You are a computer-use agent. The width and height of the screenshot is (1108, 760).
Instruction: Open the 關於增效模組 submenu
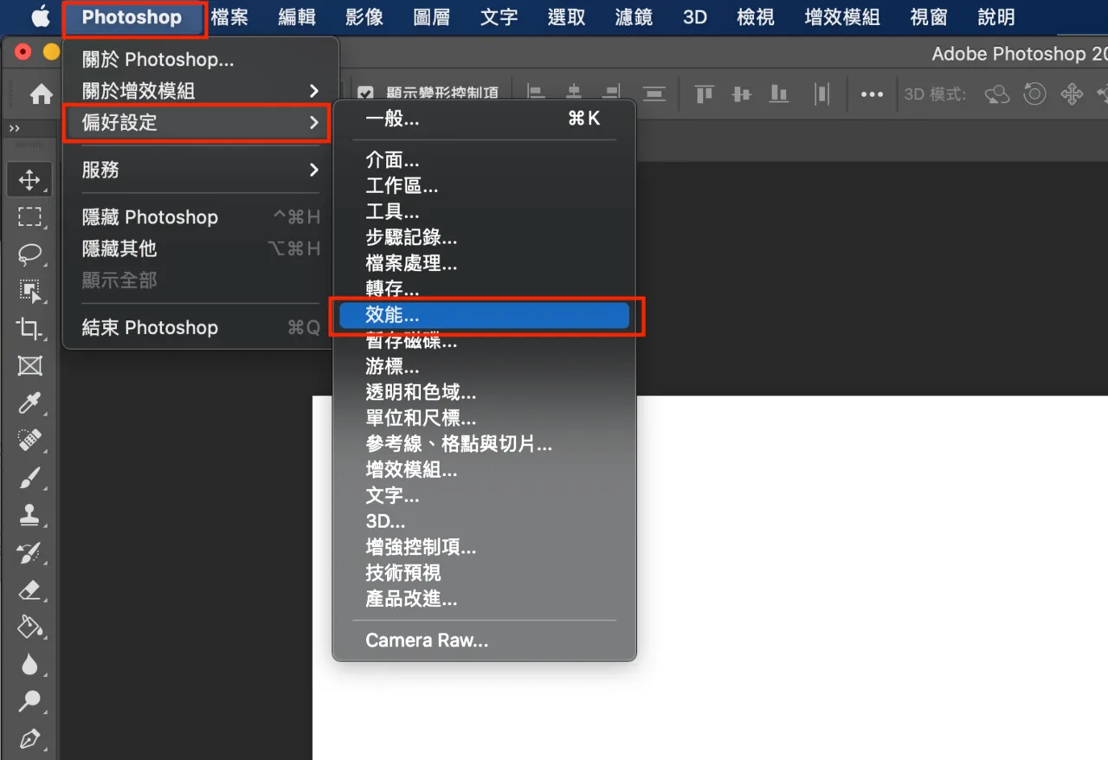click(x=201, y=91)
